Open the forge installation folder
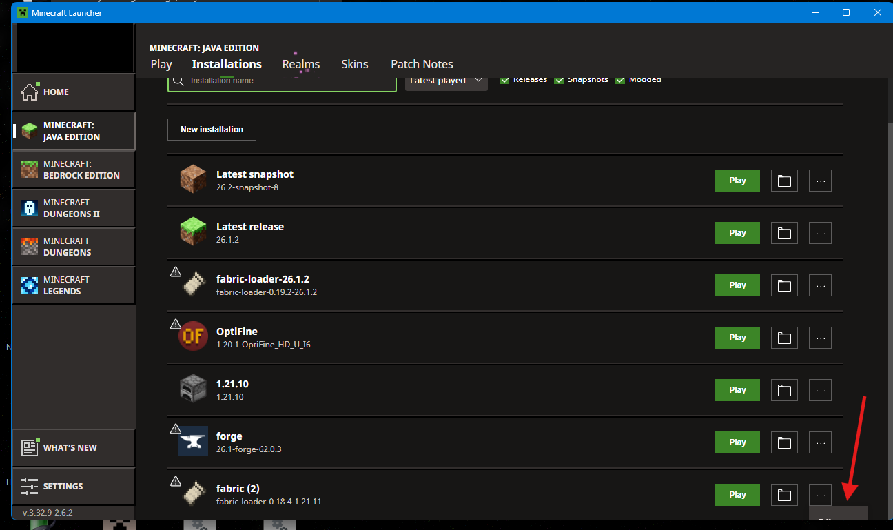Screen dimensions: 893x530 (783, 442)
